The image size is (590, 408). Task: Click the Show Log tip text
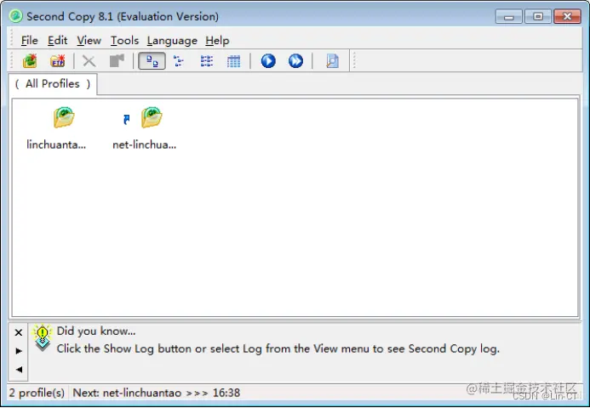(x=278, y=349)
